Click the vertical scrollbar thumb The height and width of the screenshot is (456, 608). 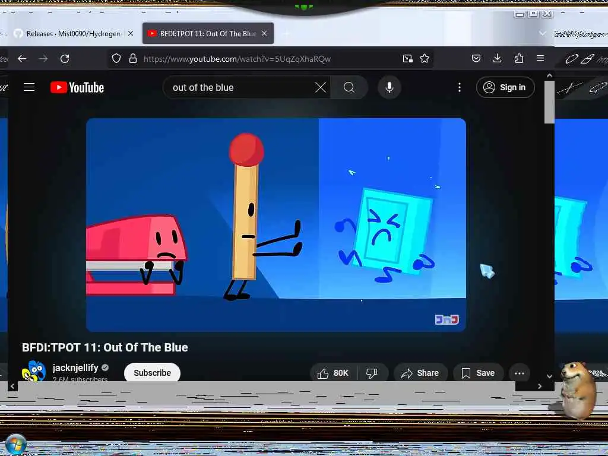pyautogui.click(x=549, y=102)
